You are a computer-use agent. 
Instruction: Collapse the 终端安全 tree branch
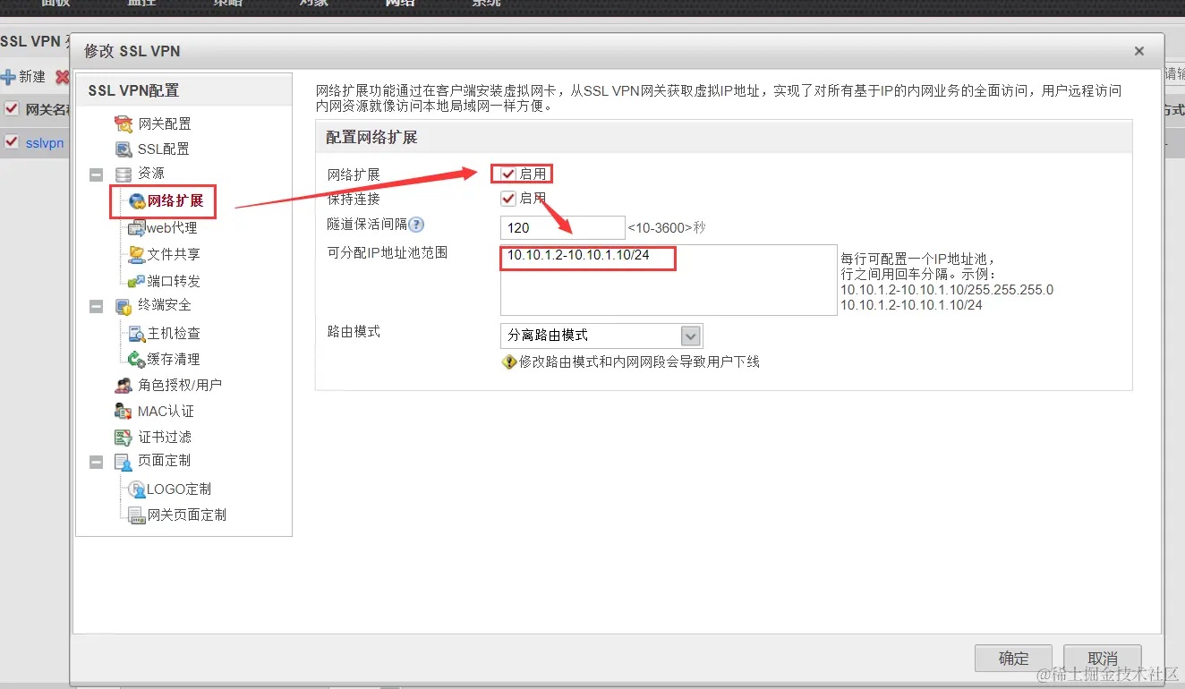tap(97, 306)
